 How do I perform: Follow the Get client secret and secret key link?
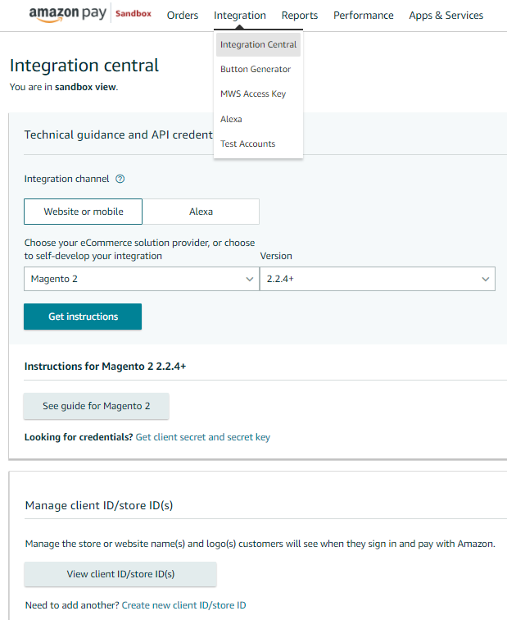[202, 437]
